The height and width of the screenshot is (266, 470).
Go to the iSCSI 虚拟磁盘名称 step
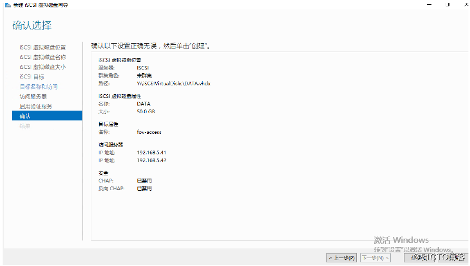click(x=43, y=57)
